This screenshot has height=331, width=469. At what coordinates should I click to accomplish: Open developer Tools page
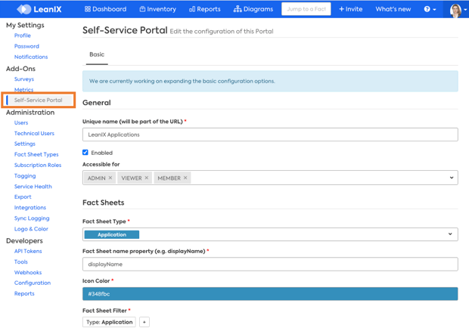pyautogui.click(x=21, y=261)
